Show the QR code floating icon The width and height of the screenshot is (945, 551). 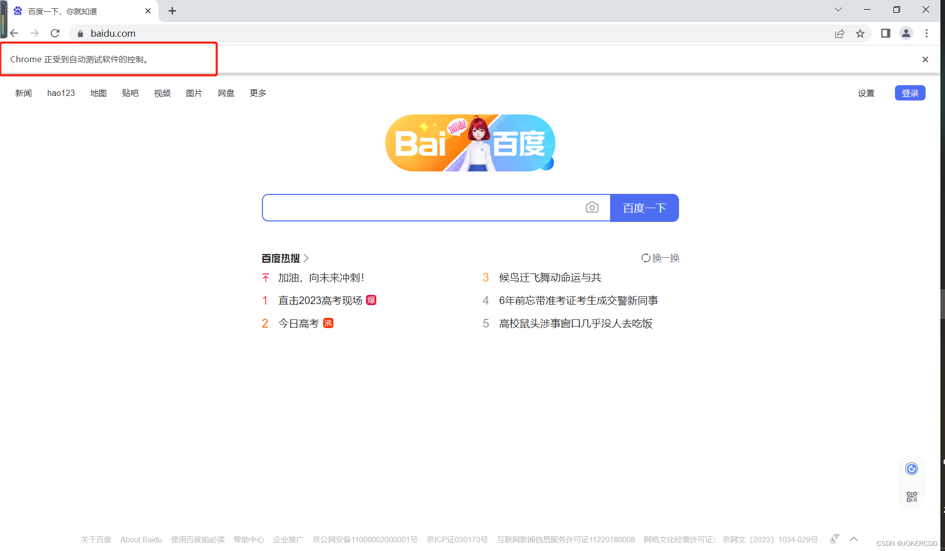click(x=912, y=496)
